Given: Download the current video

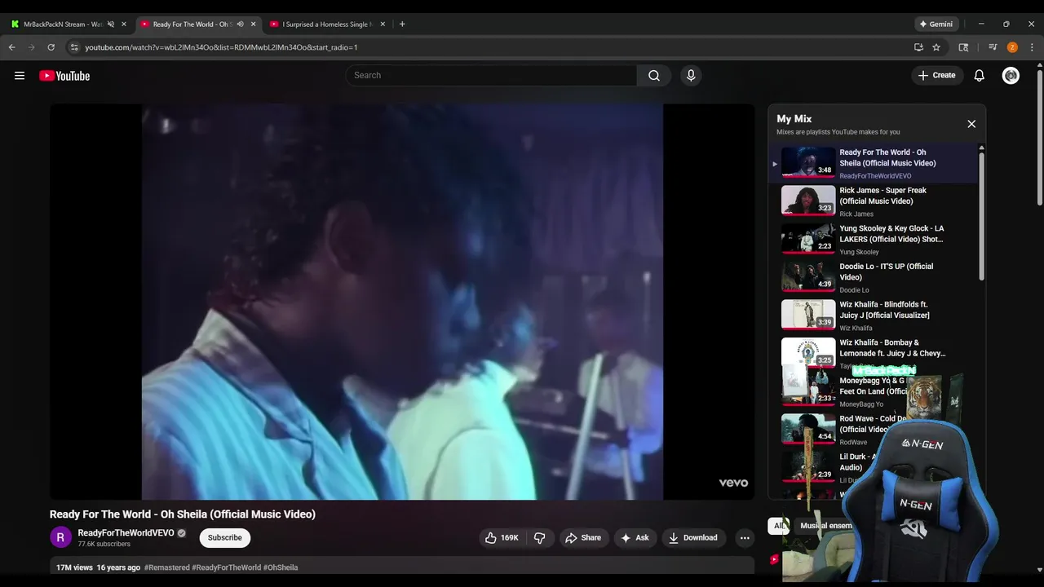Looking at the screenshot, I should tap(693, 538).
